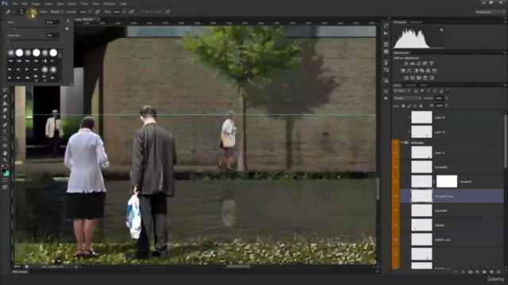The width and height of the screenshot is (508, 285).
Task: Add a Brightness/Contrast adjustment
Action: coord(406,63)
